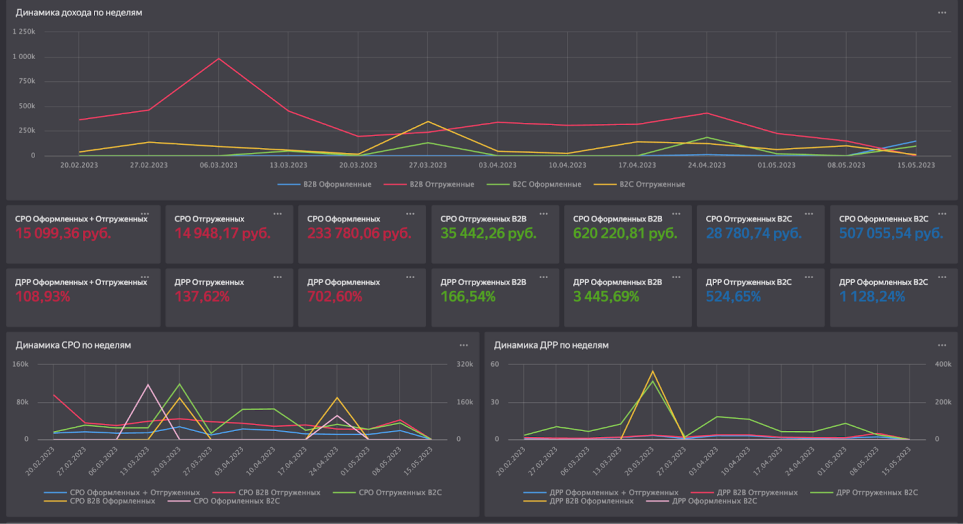Open options menu on СРО Отгруженных card
This screenshot has width=963, height=524.
point(277,214)
